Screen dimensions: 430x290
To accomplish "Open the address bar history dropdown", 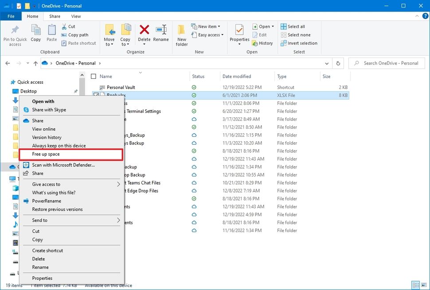I will point(327,63).
